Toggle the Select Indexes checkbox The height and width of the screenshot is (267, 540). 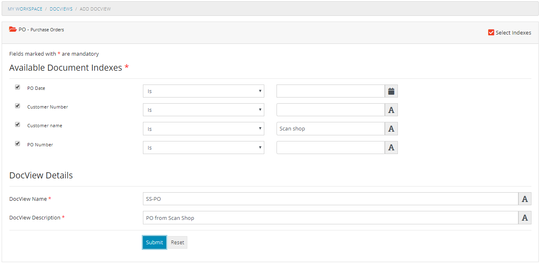tap(491, 33)
